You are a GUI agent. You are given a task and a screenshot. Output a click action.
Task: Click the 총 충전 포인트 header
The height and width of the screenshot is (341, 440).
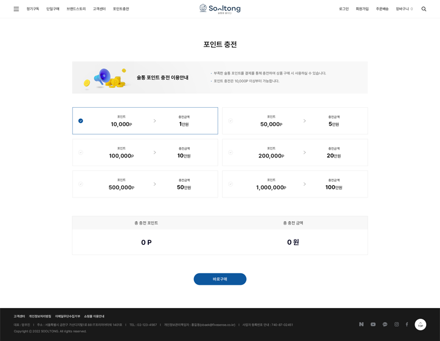pyautogui.click(x=146, y=223)
